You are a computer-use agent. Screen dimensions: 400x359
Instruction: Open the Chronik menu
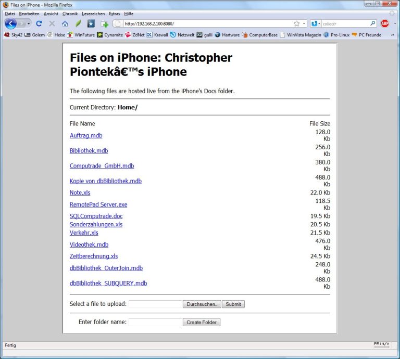70,14
